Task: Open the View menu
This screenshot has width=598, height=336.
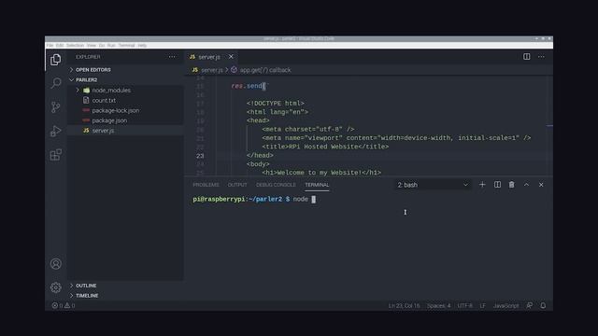Action: click(92, 46)
